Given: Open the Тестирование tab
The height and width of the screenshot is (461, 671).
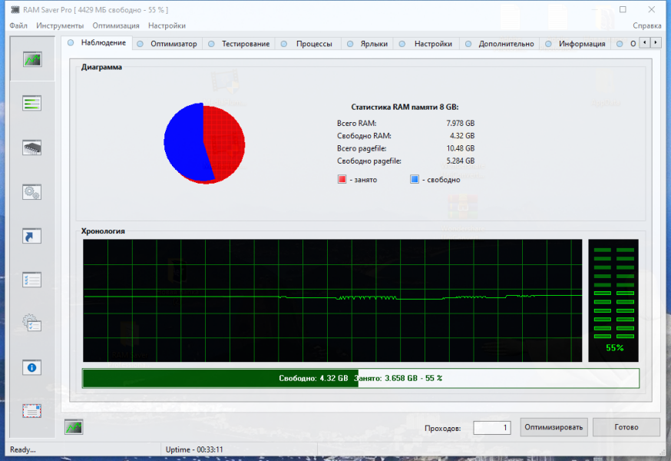Looking at the screenshot, I should (x=240, y=44).
